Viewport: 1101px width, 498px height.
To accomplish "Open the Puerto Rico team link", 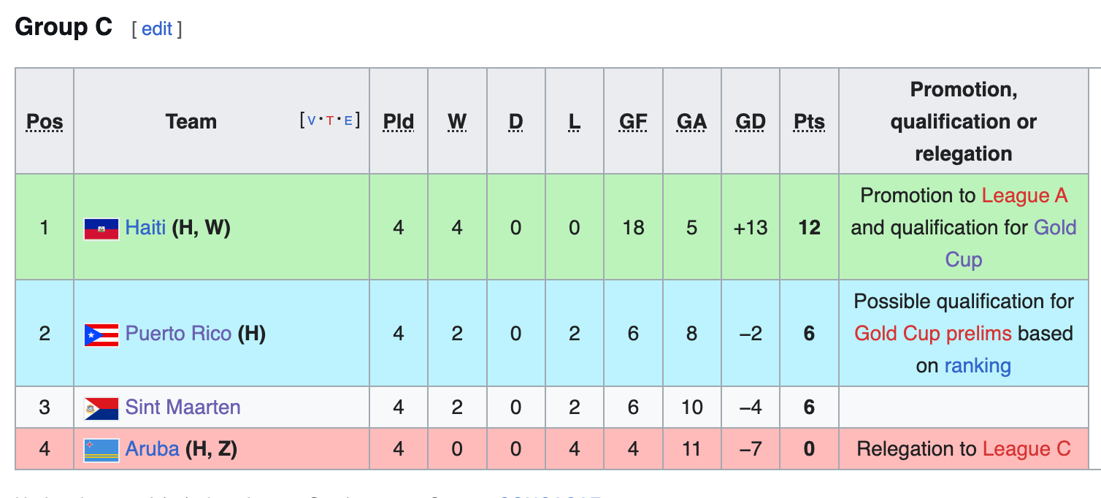I will [178, 334].
